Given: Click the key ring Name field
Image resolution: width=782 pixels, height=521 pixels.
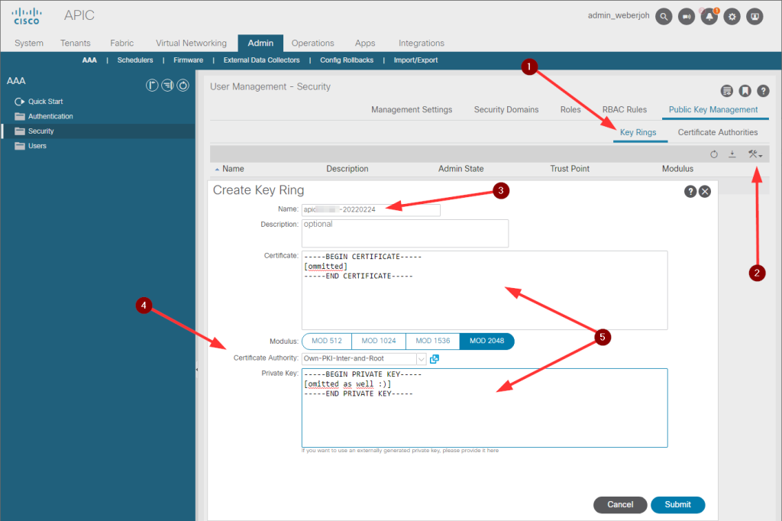Looking at the screenshot, I should pos(371,209).
